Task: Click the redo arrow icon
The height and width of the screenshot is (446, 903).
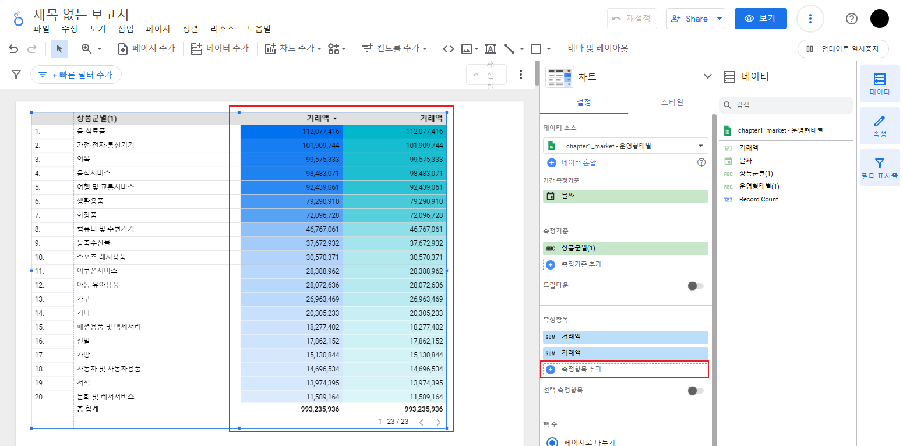Action: point(32,49)
